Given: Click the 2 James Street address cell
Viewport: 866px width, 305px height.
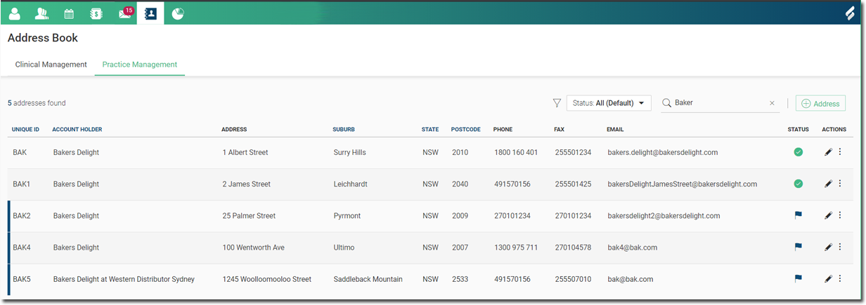Looking at the screenshot, I should coord(247,184).
